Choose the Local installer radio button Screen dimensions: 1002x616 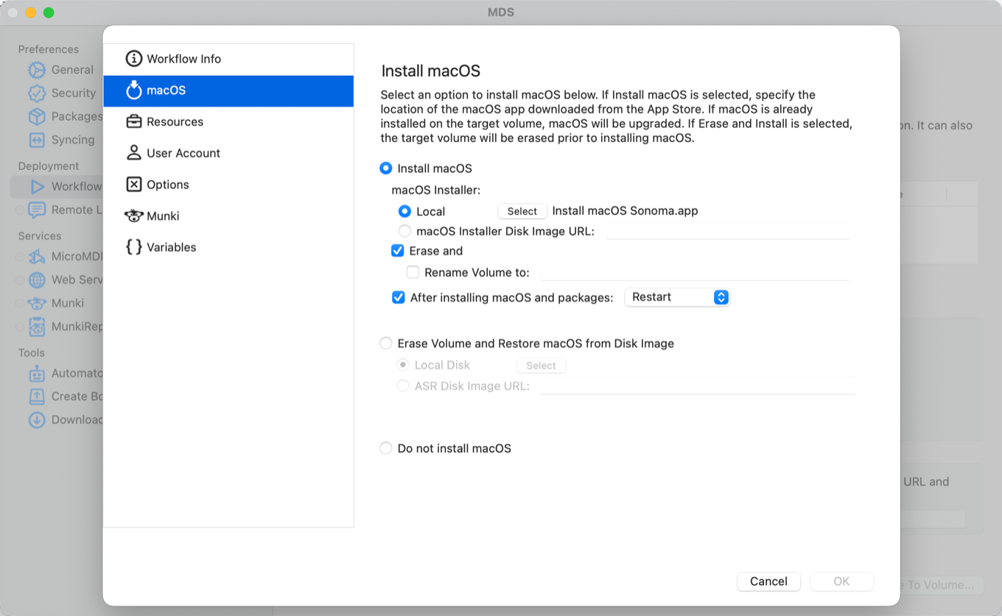point(404,211)
